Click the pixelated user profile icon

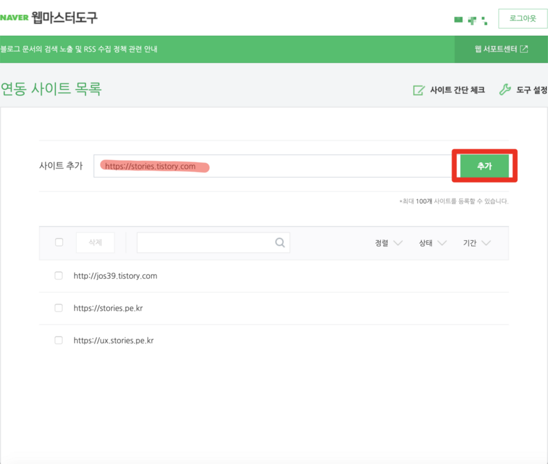click(471, 20)
